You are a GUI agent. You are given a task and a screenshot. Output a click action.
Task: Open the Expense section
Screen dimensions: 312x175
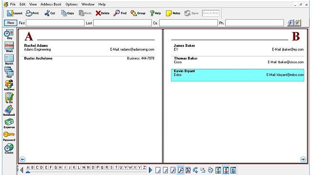9,123
